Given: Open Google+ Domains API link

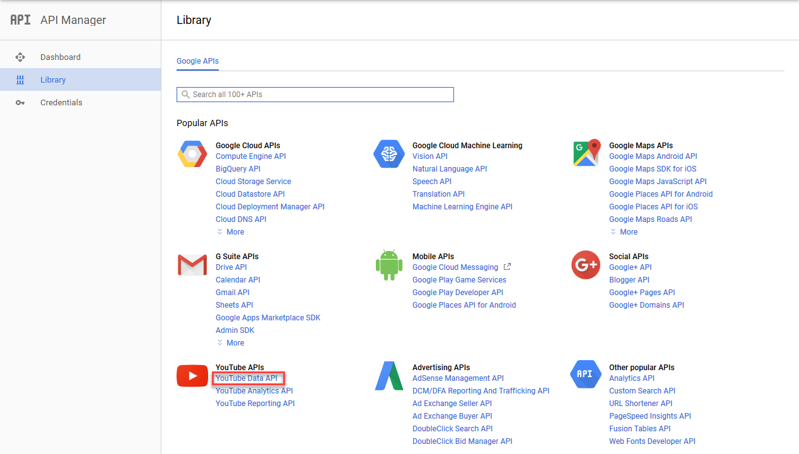Looking at the screenshot, I should [x=646, y=305].
